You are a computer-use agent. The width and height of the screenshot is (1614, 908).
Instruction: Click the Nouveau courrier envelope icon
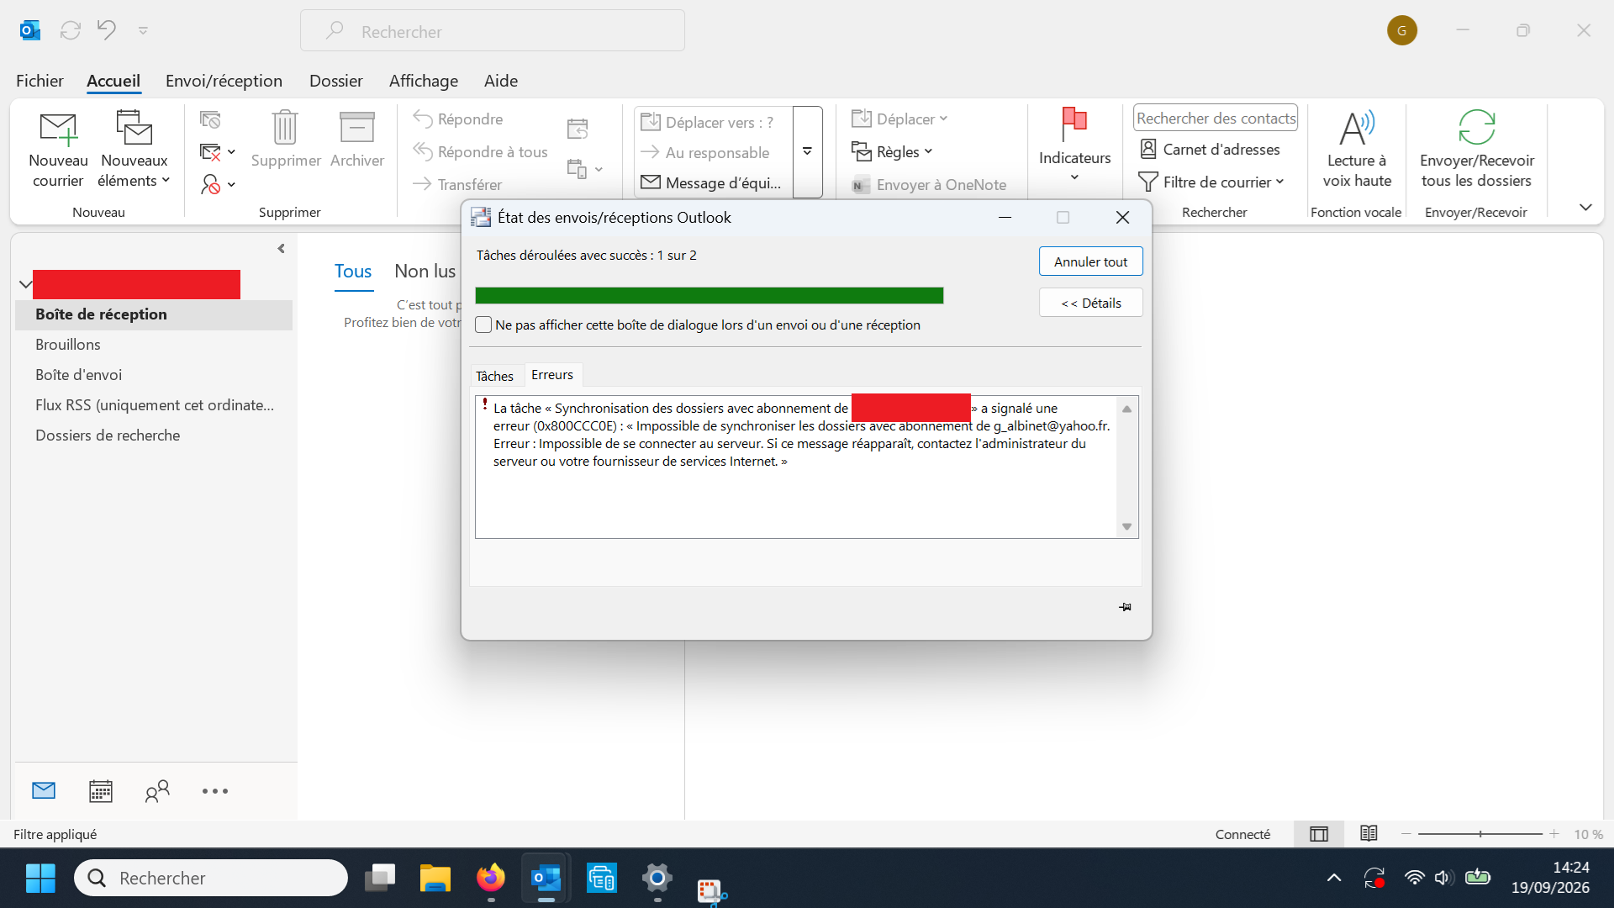tap(58, 129)
